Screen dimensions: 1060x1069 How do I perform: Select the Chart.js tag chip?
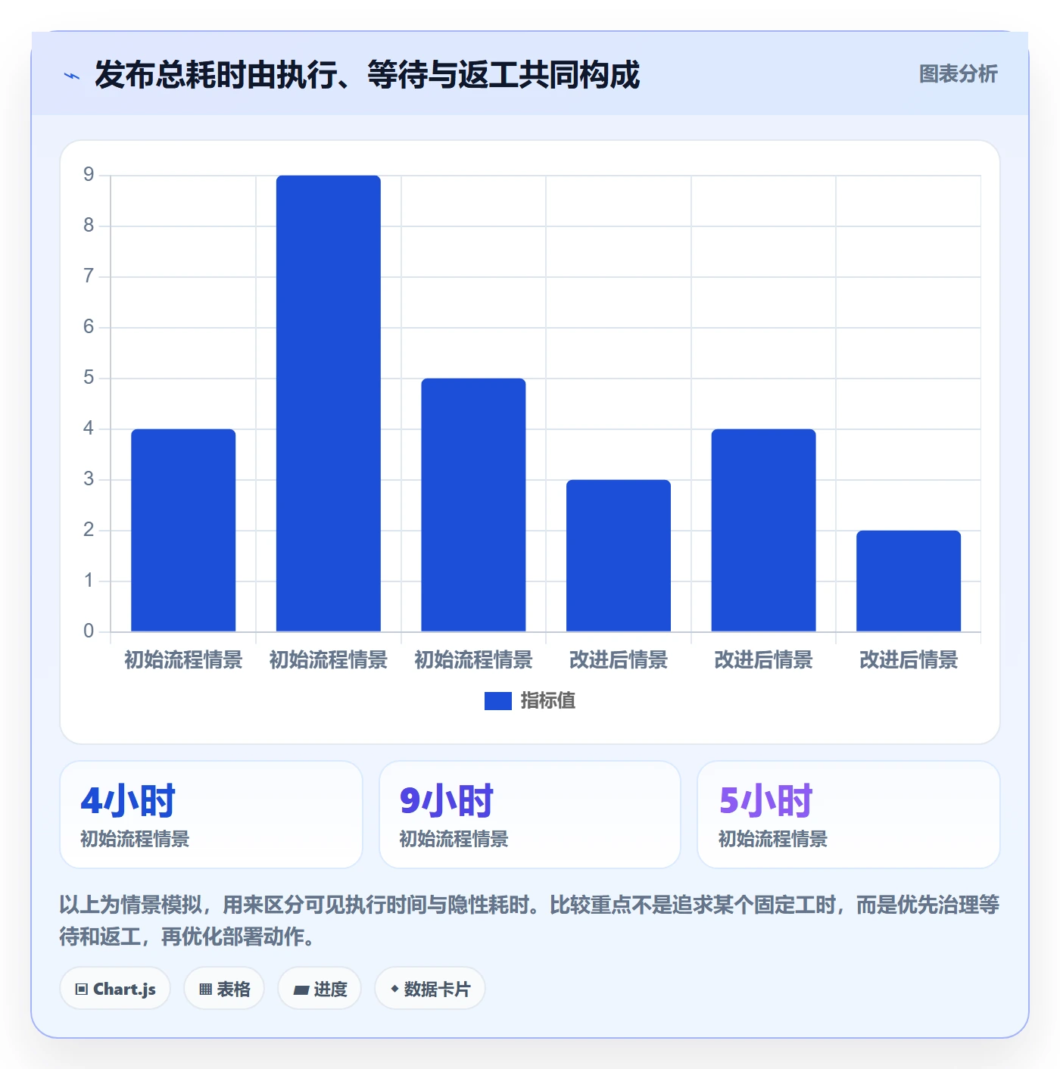115,989
